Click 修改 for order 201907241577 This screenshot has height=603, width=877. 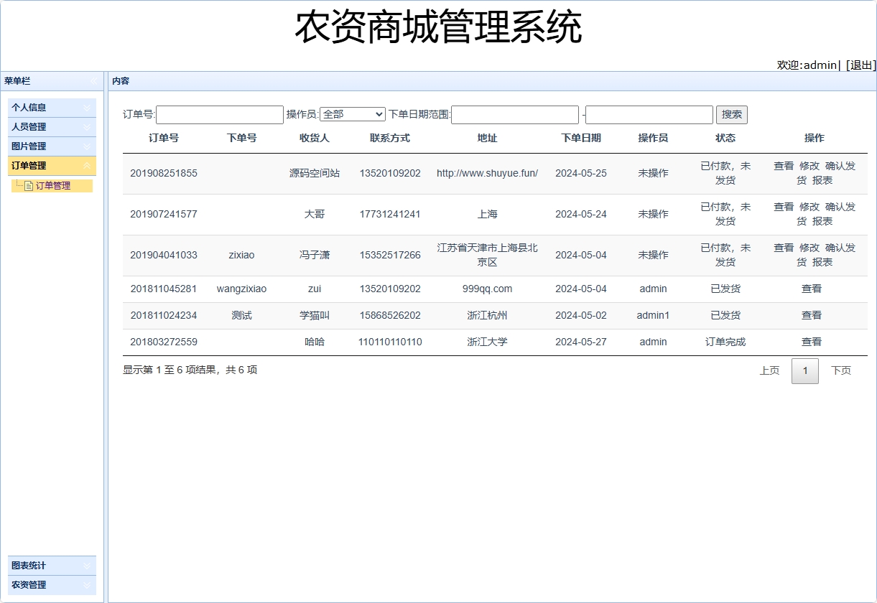809,207
